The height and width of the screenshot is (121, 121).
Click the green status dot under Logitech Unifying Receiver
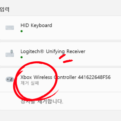(22, 57)
